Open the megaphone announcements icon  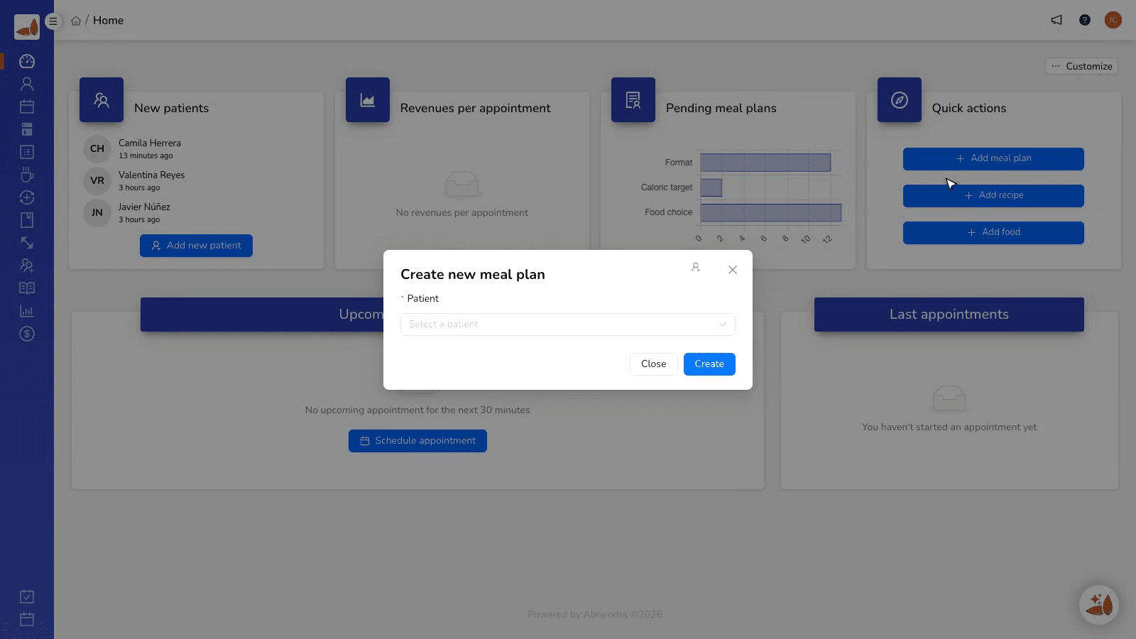pyautogui.click(x=1056, y=20)
